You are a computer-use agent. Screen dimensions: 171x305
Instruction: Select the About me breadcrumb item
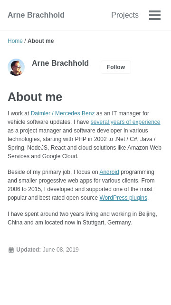[x=41, y=41]
